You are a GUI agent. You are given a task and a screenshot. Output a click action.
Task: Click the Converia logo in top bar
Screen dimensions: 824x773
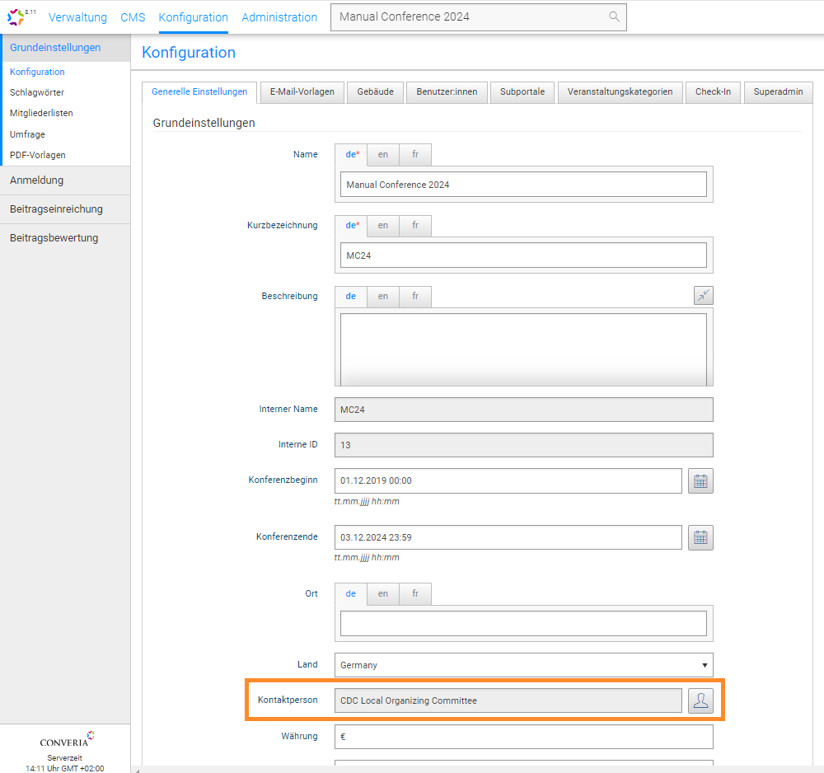coord(16,16)
